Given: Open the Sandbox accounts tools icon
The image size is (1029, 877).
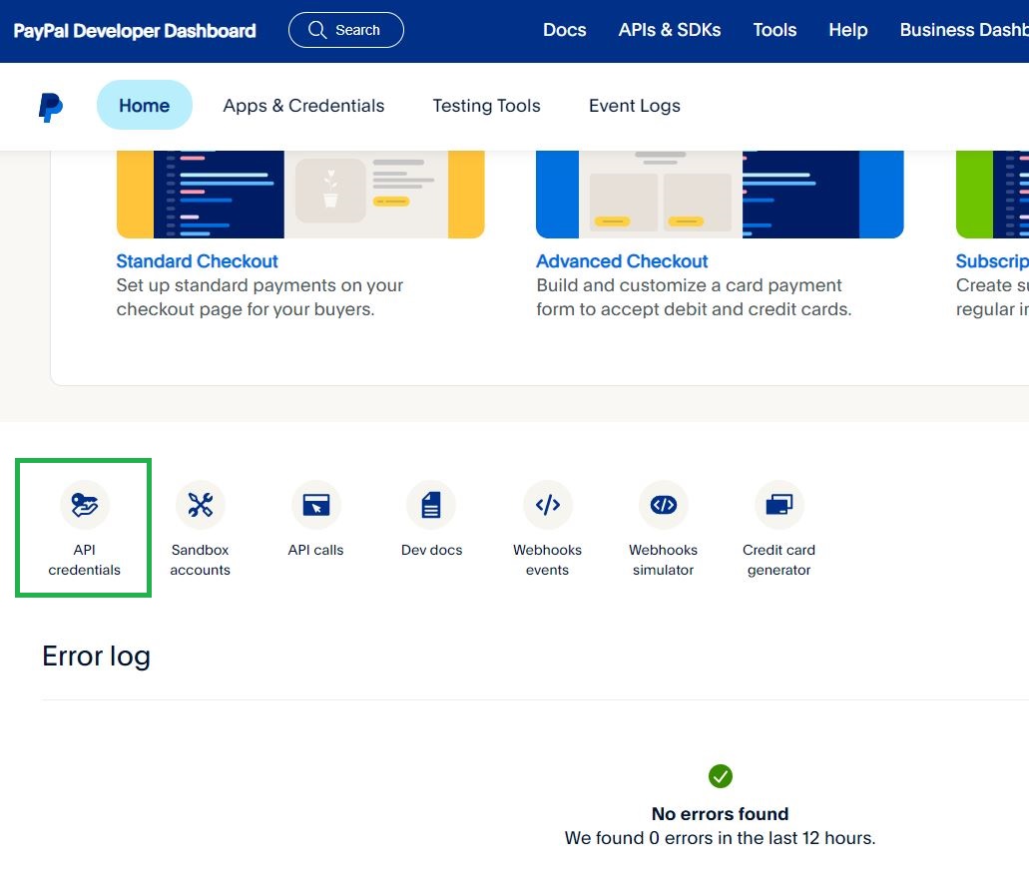Looking at the screenshot, I should (201, 506).
